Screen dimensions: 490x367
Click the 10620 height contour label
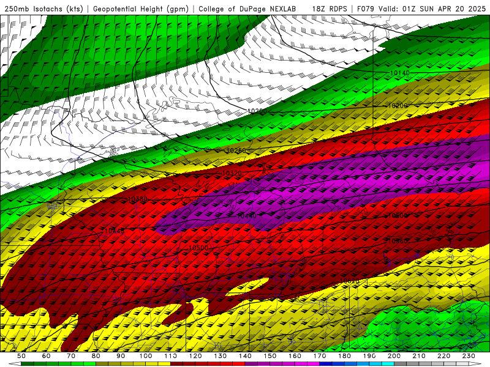pyautogui.click(x=349, y=281)
